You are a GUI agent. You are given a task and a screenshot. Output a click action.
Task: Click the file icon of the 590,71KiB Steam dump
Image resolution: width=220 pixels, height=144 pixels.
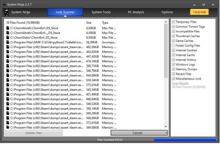pyautogui.click(x=8, y=66)
